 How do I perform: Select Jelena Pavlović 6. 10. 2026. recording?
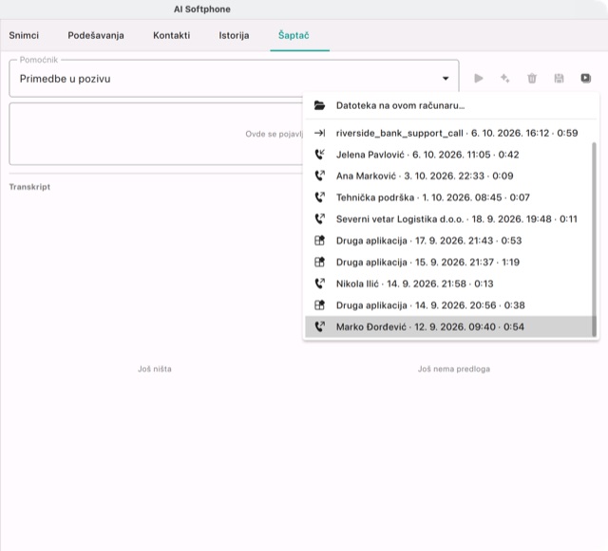pyautogui.click(x=449, y=155)
